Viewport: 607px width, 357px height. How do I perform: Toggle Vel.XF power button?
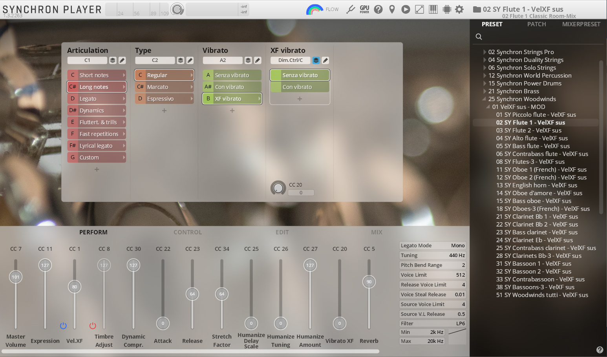coord(63,326)
